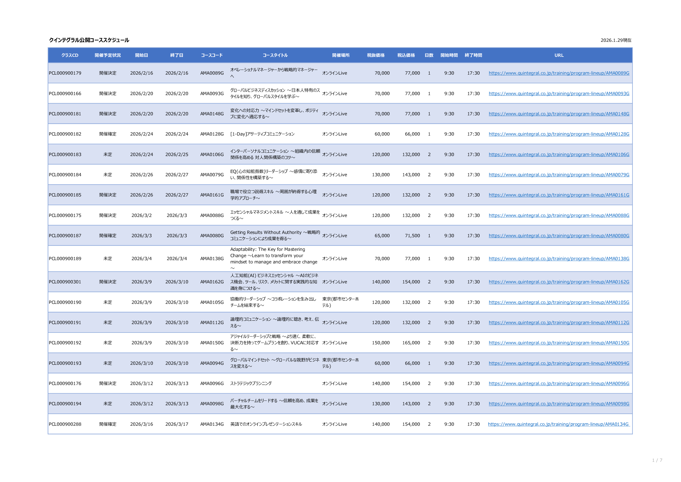The image size is (681, 482).
Task: Click the コースタイトル column header
Action: point(275,55)
